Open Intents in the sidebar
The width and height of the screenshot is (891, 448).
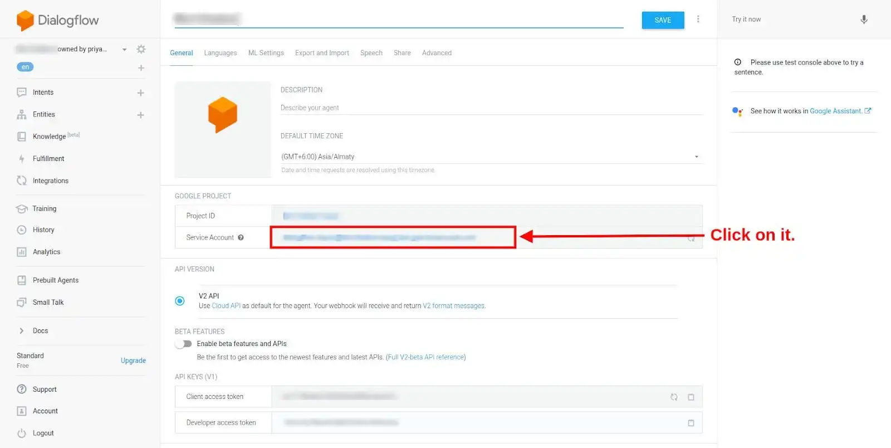click(43, 92)
